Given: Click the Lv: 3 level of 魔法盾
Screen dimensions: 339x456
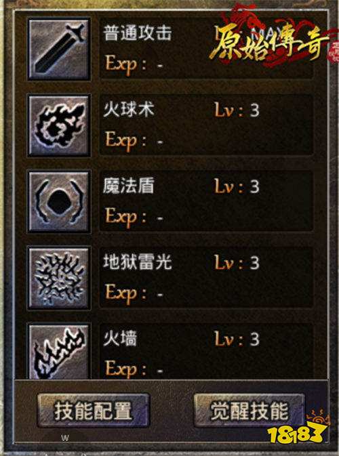Looking at the screenshot, I should point(237,186).
